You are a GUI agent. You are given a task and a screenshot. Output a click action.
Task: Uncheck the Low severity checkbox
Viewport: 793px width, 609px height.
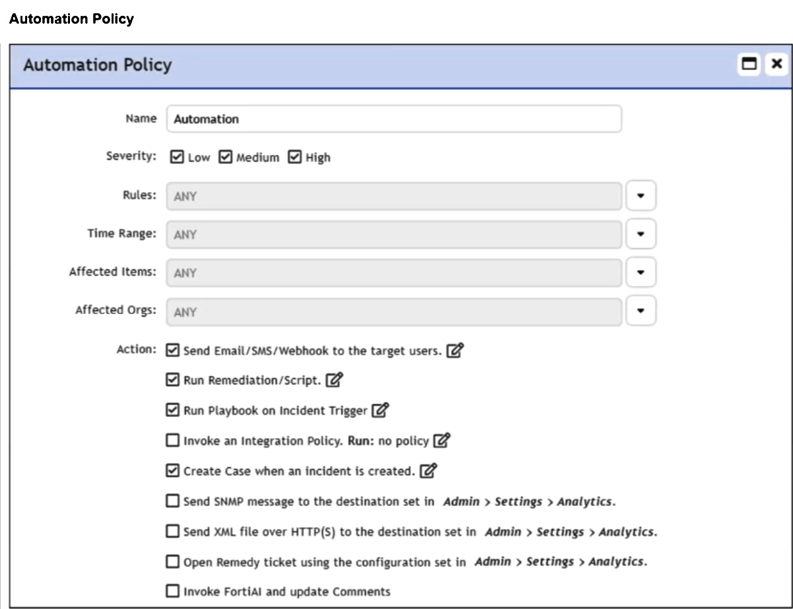coord(176,157)
